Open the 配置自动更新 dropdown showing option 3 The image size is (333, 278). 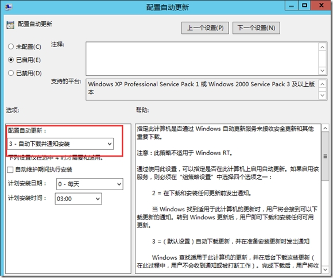(x=60, y=144)
